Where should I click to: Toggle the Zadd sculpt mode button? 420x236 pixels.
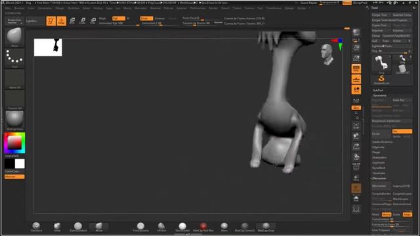(146, 18)
